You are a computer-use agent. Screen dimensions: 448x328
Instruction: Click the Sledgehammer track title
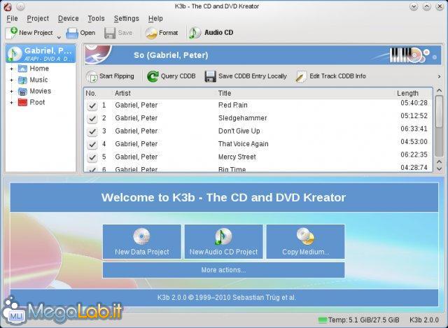(x=243, y=118)
